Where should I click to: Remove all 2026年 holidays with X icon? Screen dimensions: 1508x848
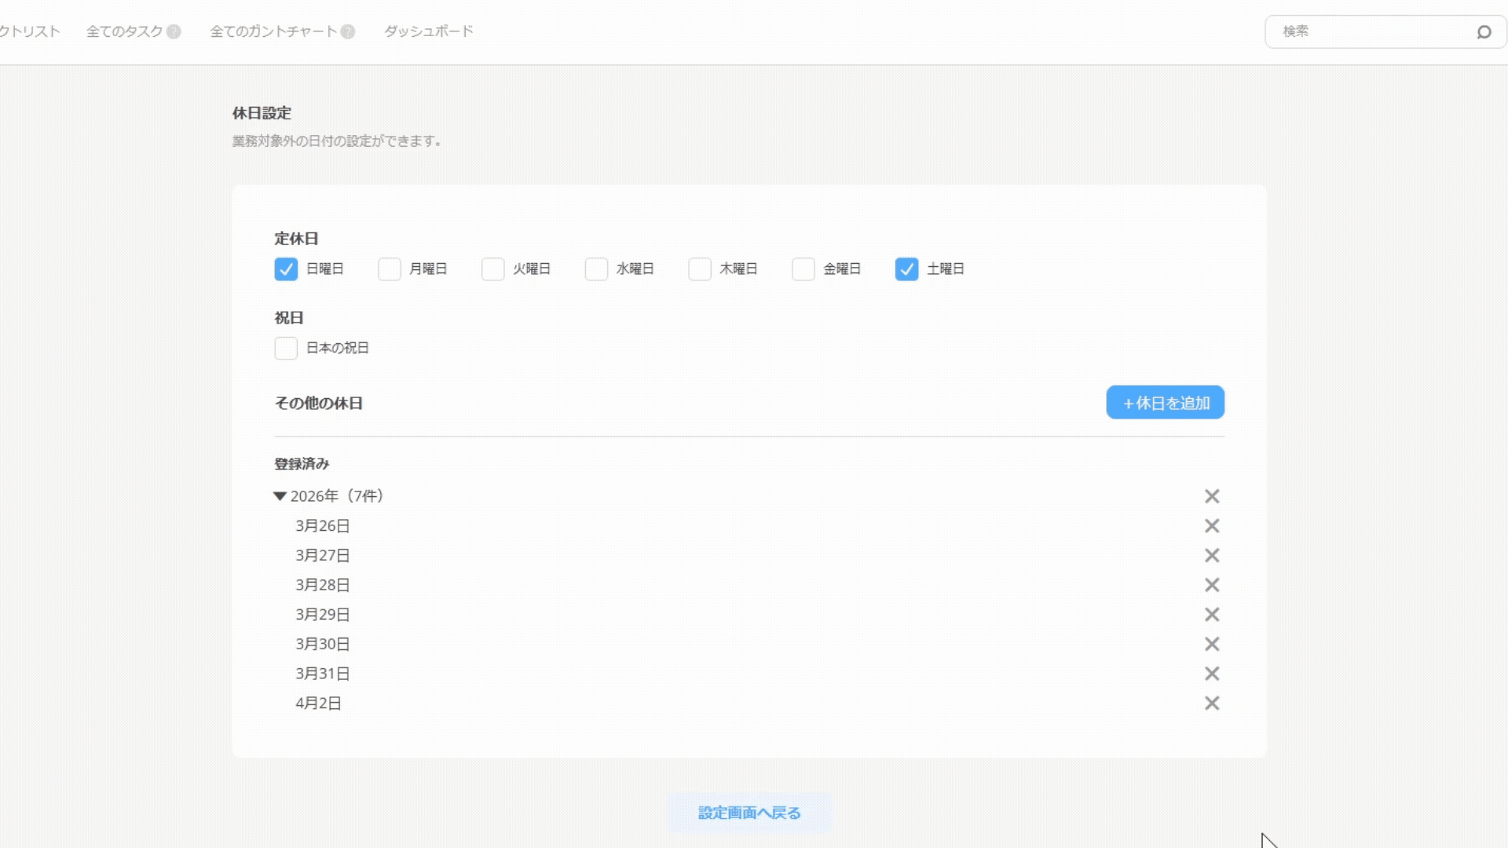(x=1212, y=496)
